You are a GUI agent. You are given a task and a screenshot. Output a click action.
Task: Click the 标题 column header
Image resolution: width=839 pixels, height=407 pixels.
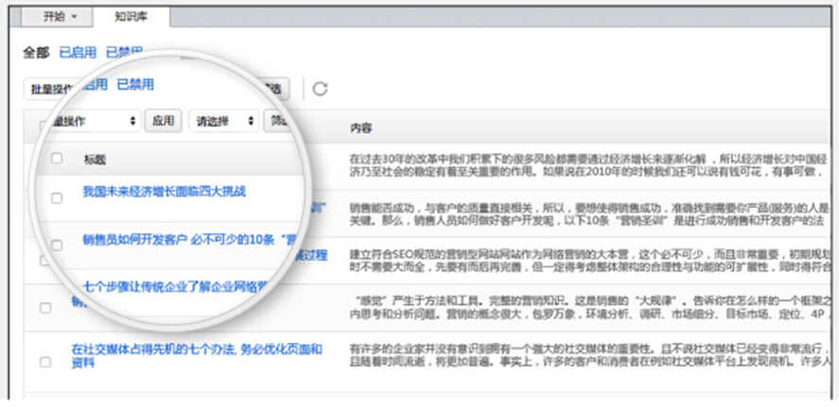click(x=95, y=160)
